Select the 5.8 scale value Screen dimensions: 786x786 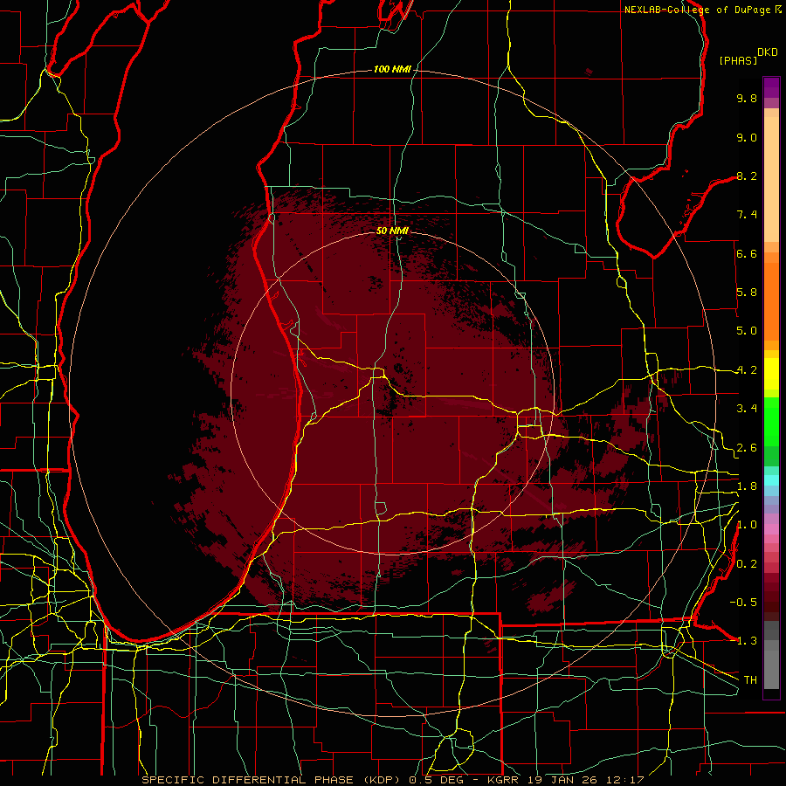point(747,293)
